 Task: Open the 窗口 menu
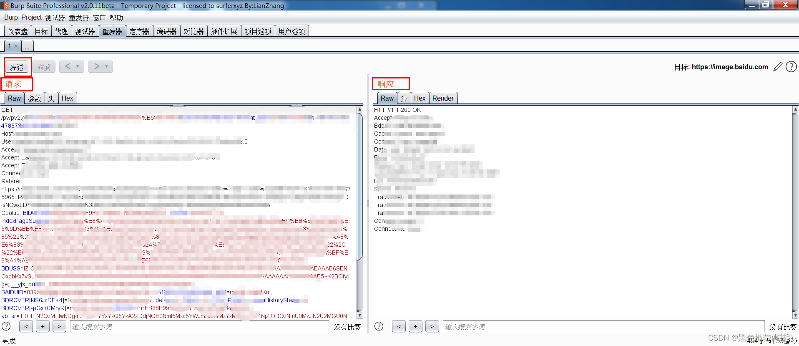[x=99, y=18]
